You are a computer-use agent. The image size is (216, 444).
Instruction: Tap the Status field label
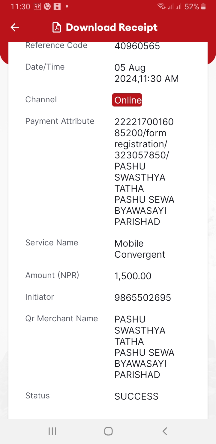[x=37, y=396]
